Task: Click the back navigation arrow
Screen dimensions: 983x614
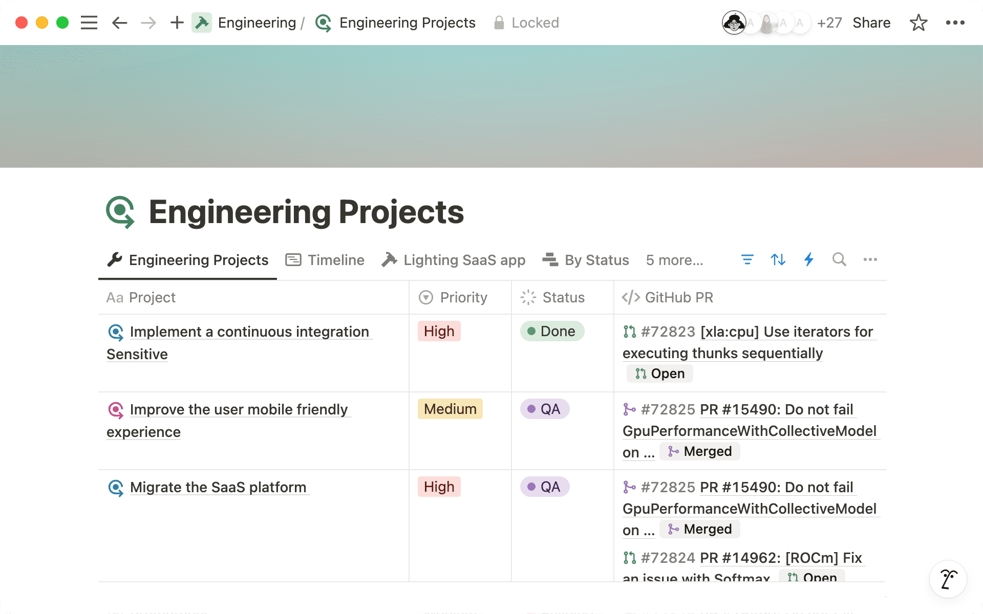Action: 119,23
